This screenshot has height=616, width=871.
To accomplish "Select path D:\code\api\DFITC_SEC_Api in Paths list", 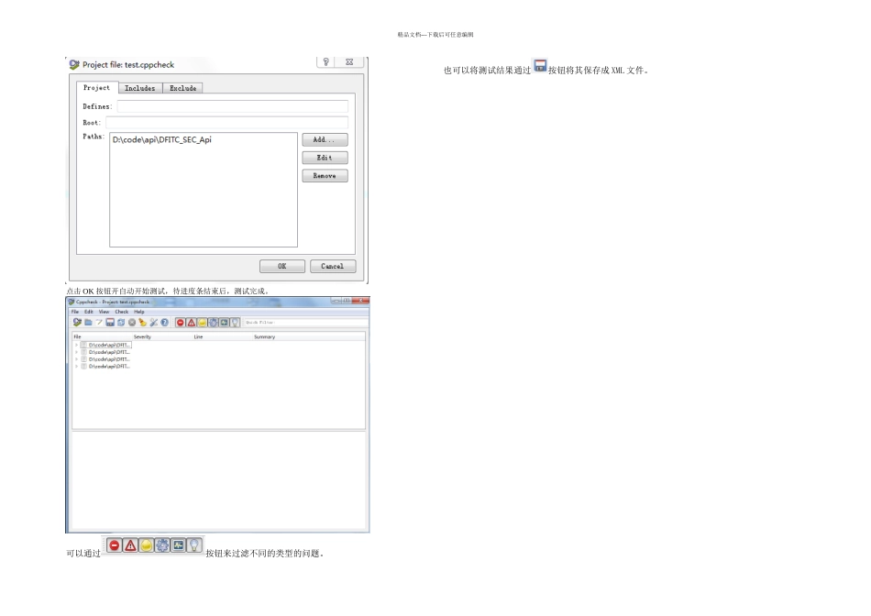I will 161,139.
